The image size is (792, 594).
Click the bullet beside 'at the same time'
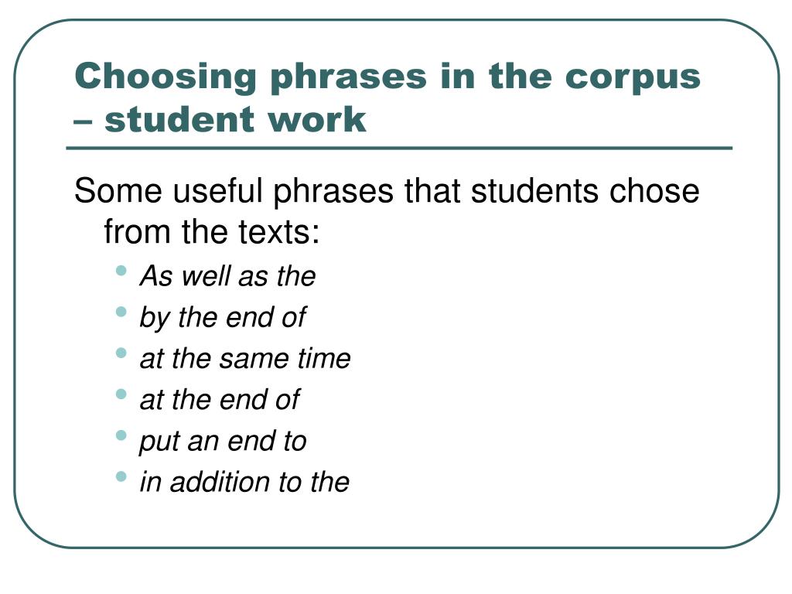coord(121,353)
